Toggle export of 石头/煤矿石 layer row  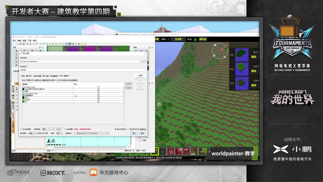click(98, 89)
